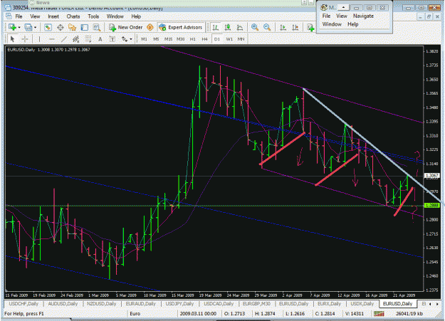The image size is (445, 321).
Task: Launch MetaEditor via the diamond icon
Action: tap(150, 27)
